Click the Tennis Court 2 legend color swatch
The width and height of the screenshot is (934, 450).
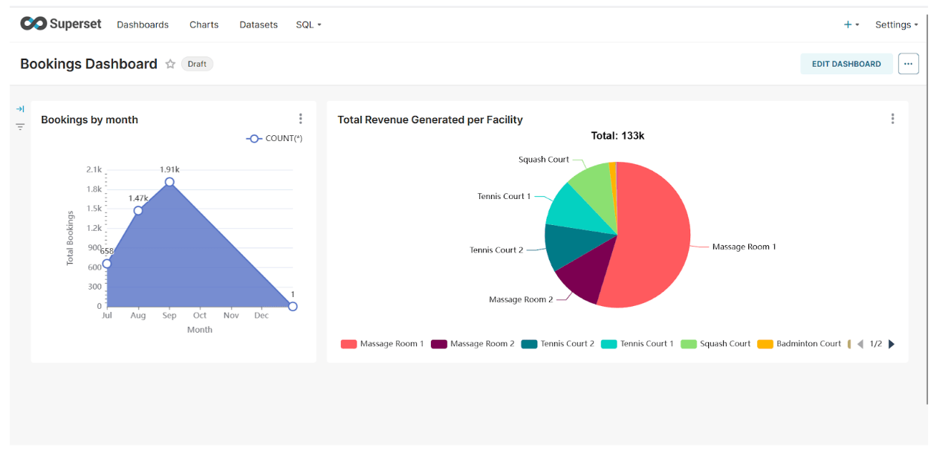click(x=529, y=344)
